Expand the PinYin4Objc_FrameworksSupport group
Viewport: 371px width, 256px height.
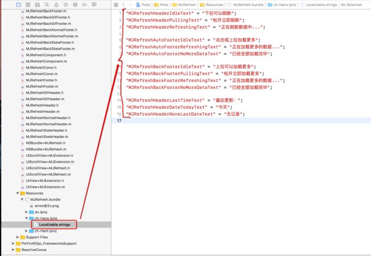point(13,243)
